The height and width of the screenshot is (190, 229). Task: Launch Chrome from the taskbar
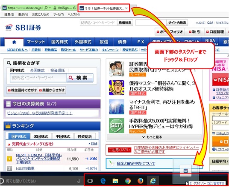[x=128, y=181]
